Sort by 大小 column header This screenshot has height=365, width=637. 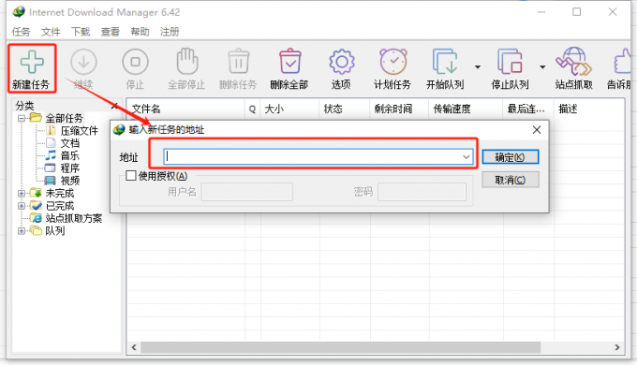coord(289,109)
